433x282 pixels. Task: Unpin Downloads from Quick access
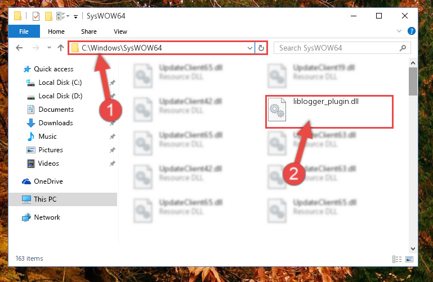click(112, 123)
